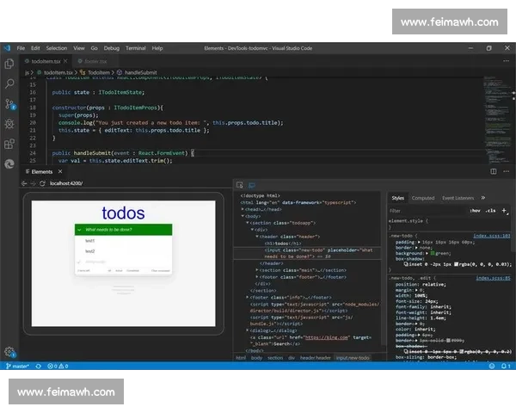Add new style rule with plus icon

[x=504, y=211]
